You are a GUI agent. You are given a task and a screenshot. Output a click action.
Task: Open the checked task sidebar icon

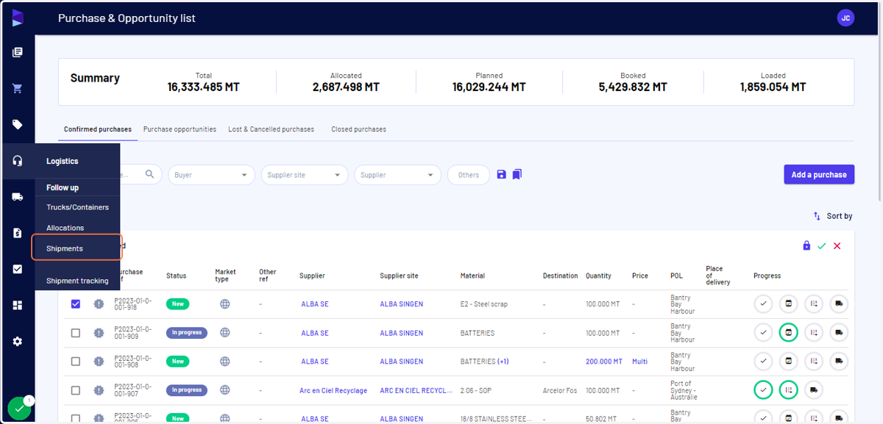(18, 269)
